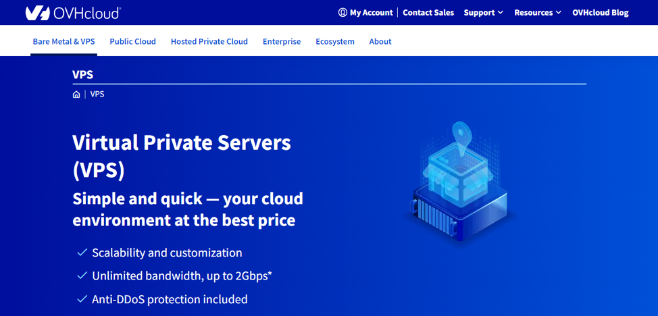Click the VPS breadcrumb link
Screen dimensions: 658x316
point(97,94)
